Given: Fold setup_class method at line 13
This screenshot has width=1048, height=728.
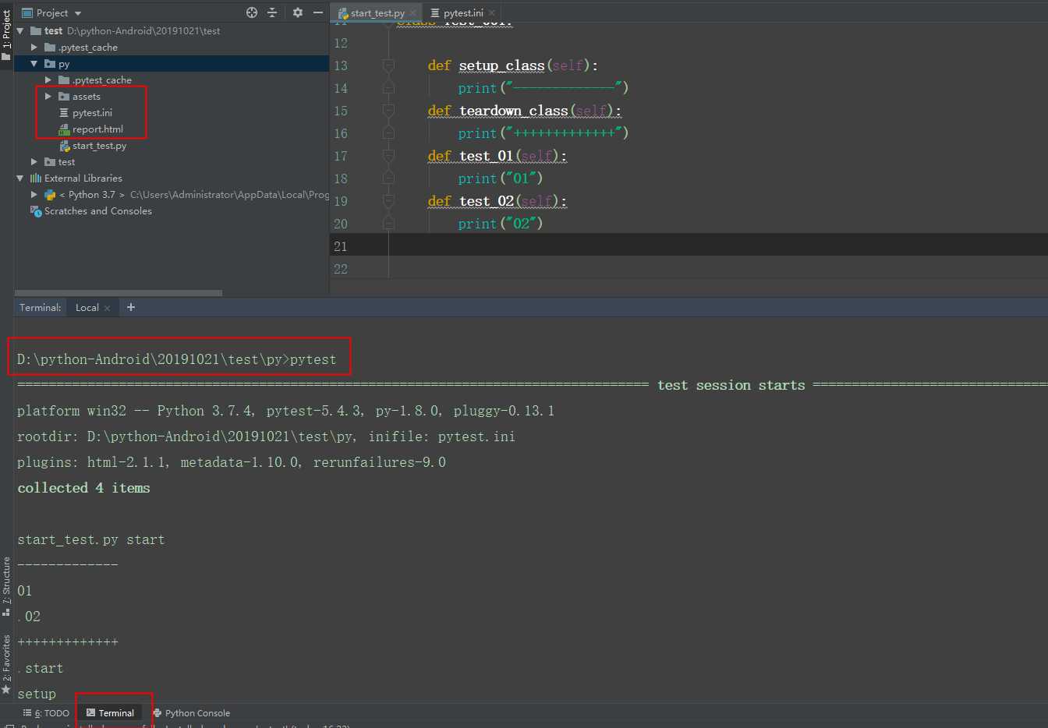Looking at the screenshot, I should [x=388, y=65].
